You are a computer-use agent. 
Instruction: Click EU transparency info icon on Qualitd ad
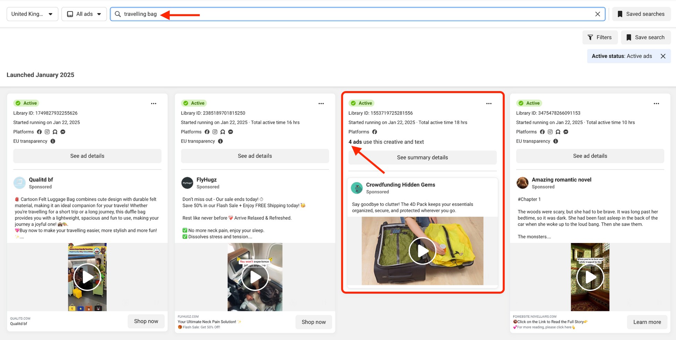53,141
